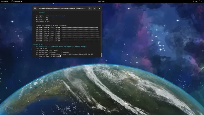Click the SVT-AV1 0.7 heading line
This screenshot has height=115, width=204.
pyautogui.click(x=37, y=45)
